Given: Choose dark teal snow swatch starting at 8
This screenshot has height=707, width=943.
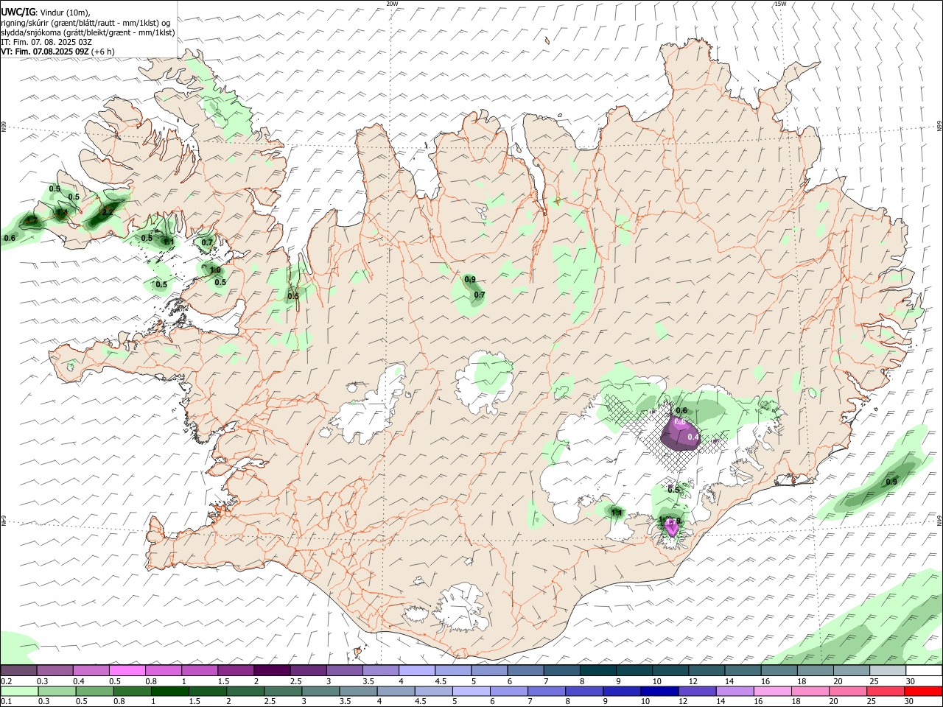Looking at the screenshot, I should click(597, 670).
